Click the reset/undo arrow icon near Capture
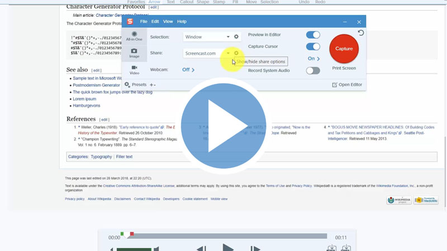 pos(361,33)
